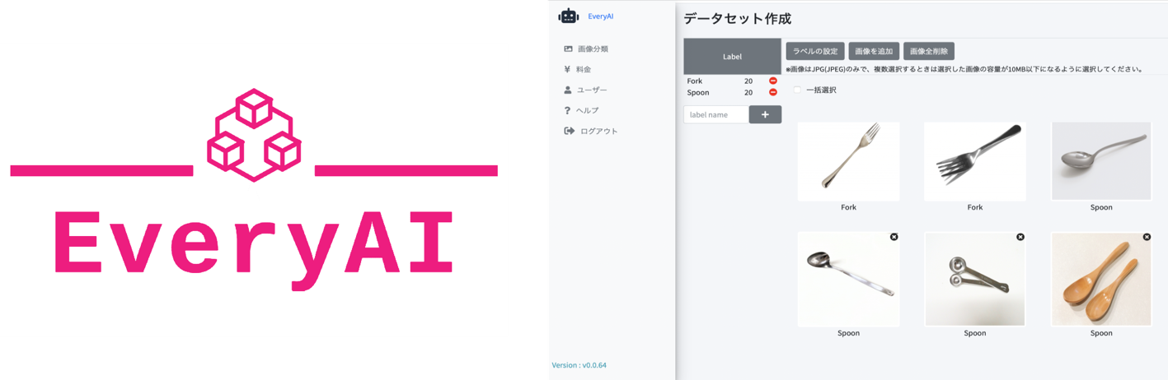Viewport: 1168px width, 380px height.
Task: Add a new label with the plus button
Action: 765,114
